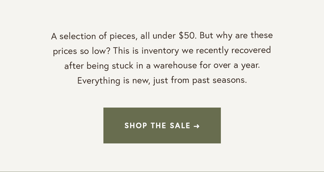Click the sentence about the warehouse
Image resolution: width=324 pixels, height=172 pixels.
tap(162, 65)
